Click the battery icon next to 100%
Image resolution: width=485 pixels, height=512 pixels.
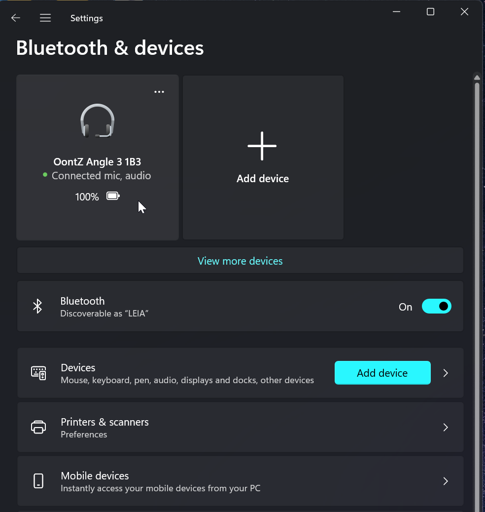click(113, 196)
